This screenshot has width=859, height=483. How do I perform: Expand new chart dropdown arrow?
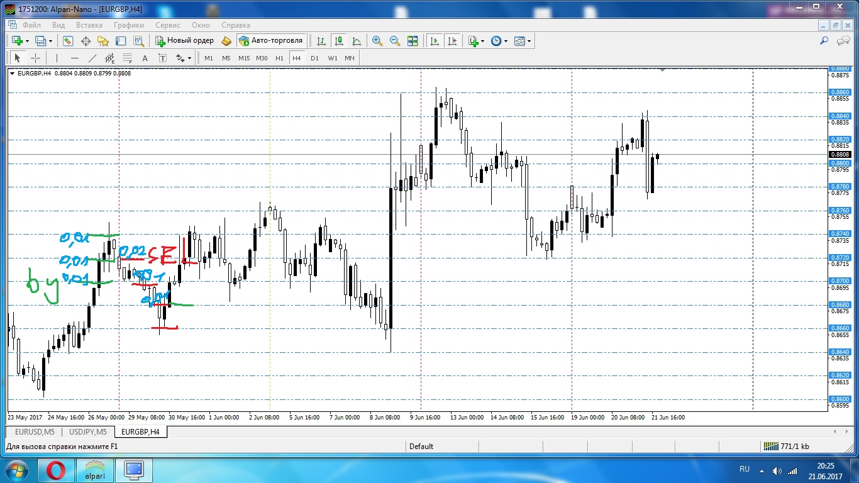pyautogui.click(x=28, y=42)
